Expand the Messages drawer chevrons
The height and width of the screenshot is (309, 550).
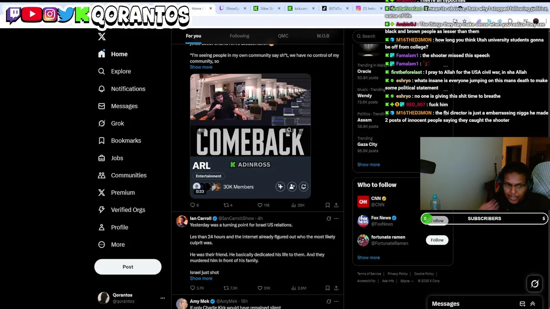tap(533, 304)
